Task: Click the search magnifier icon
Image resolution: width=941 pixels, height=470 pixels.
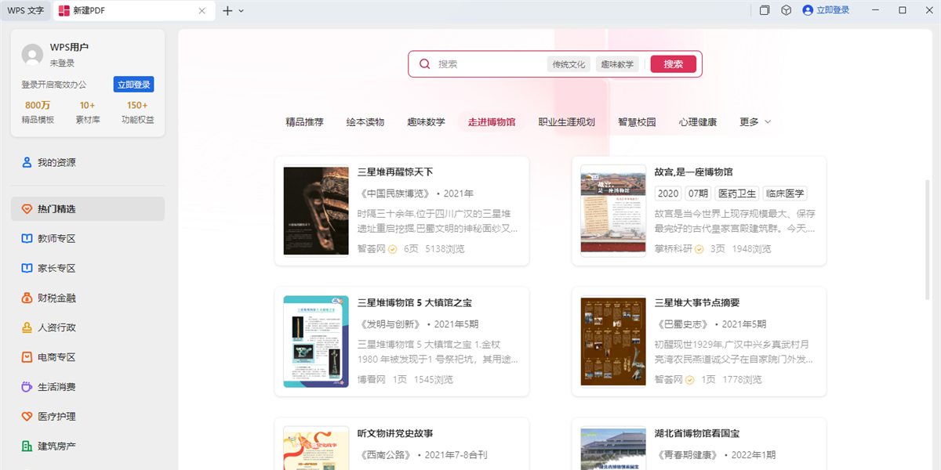Action: (x=424, y=64)
